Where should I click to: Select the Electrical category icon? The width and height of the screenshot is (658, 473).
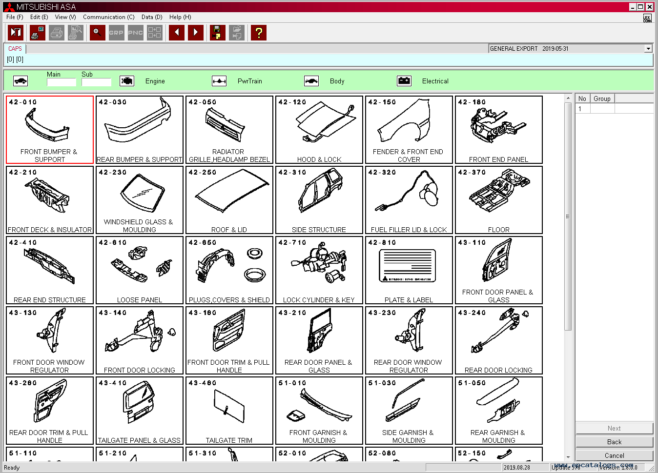pyautogui.click(x=404, y=81)
